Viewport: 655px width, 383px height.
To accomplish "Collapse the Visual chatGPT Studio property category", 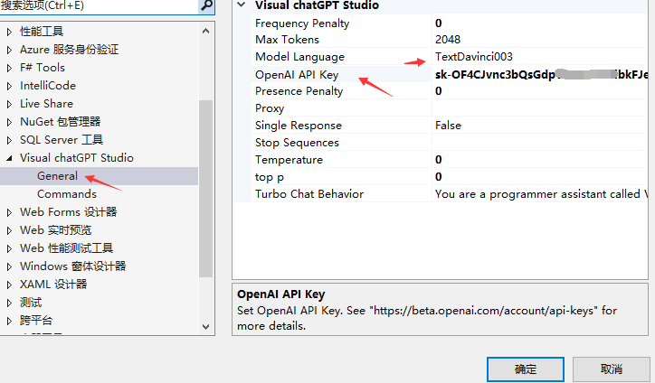I will (241, 5).
